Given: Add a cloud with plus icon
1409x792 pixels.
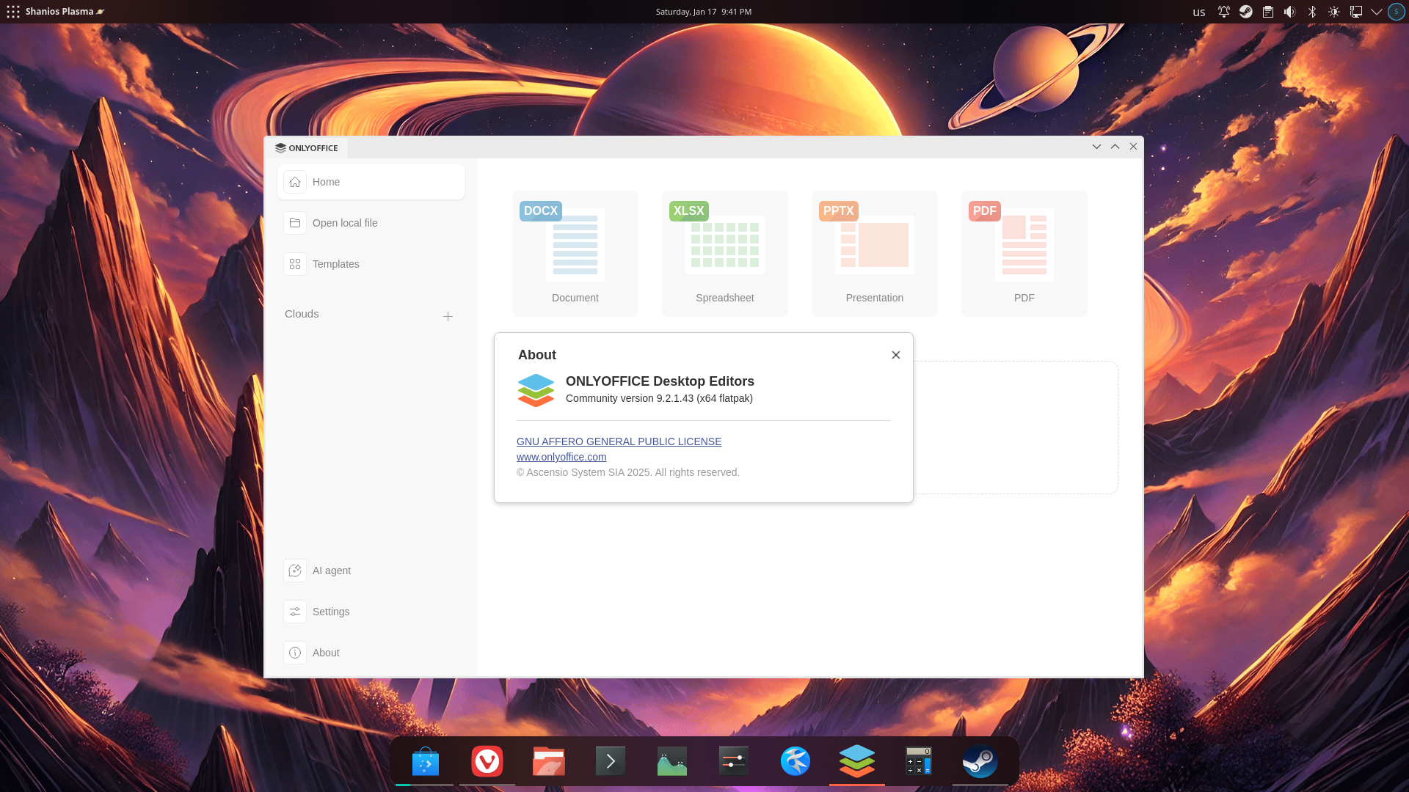Looking at the screenshot, I should click(448, 316).
